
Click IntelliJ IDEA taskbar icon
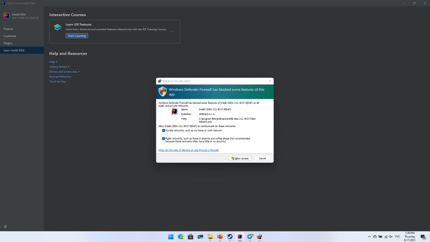click(240, 237)
